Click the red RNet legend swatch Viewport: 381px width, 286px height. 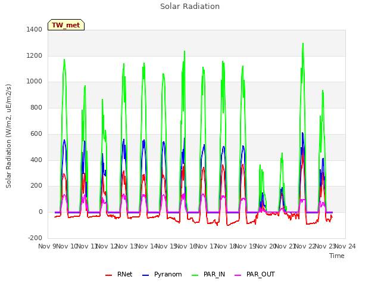pos(108,275)
